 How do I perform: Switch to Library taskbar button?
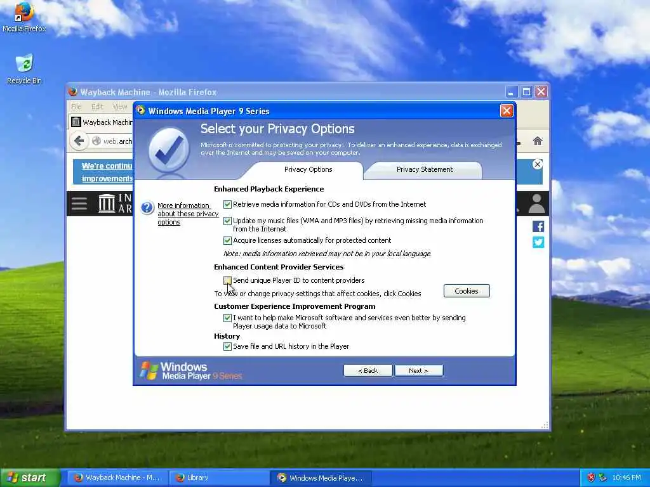click(x=219, y=477)
